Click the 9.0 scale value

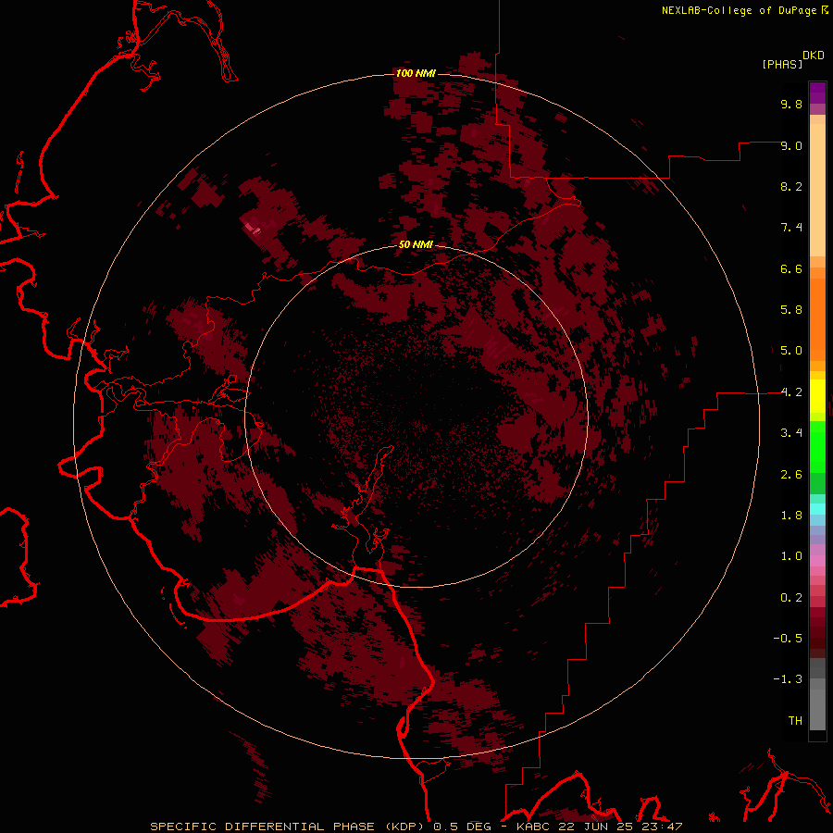pos(791,145)
